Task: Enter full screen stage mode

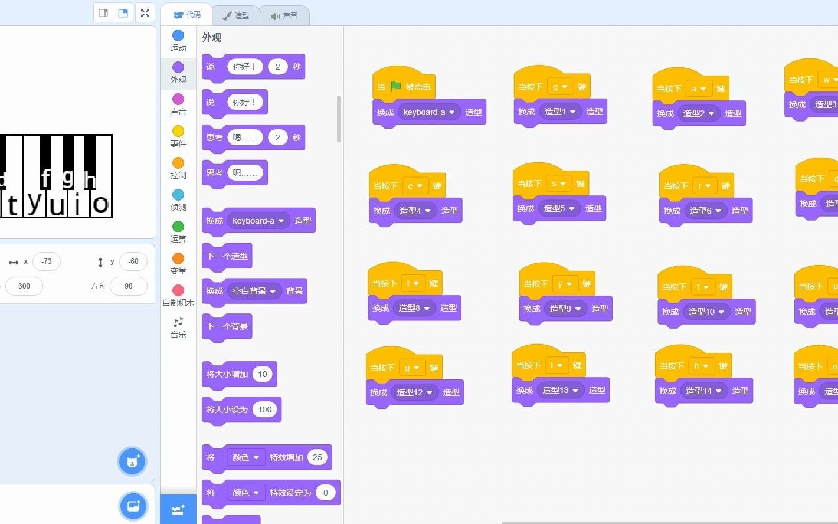Action: [x=145, y=13]
